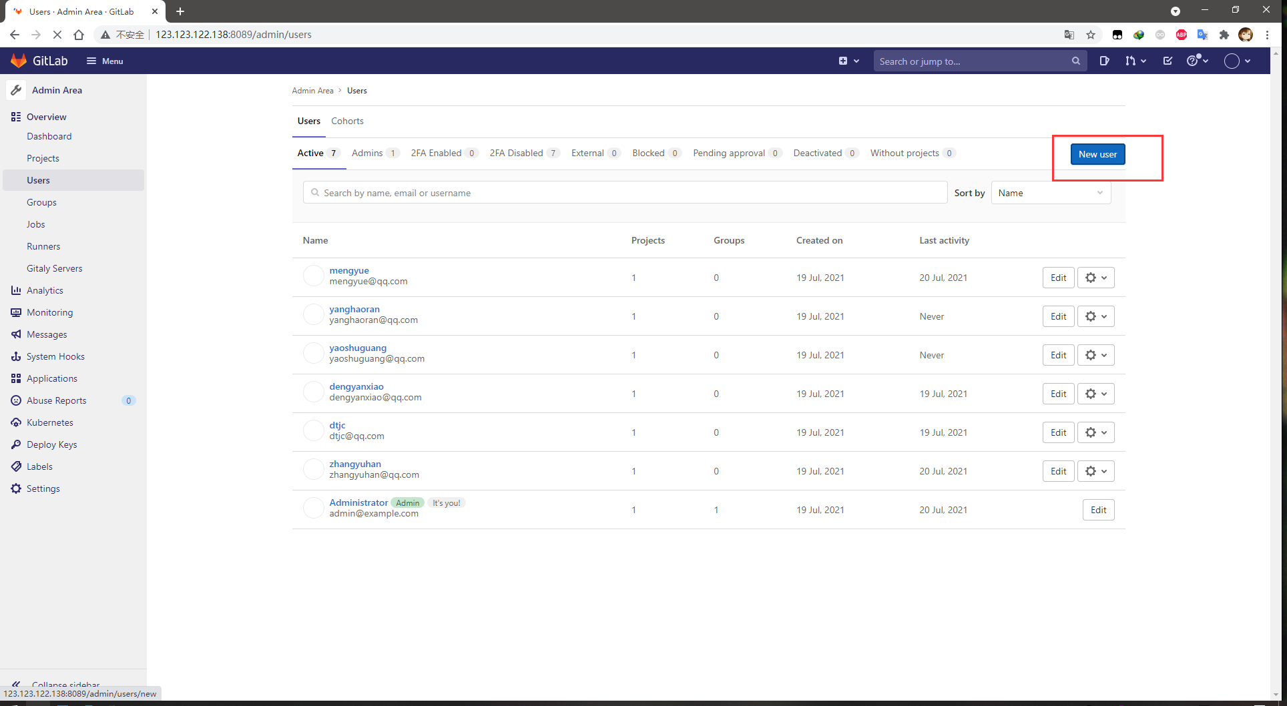
Task: Select the Deactivated filter tab
Action: pyautogui.click(x=825, y=153)
